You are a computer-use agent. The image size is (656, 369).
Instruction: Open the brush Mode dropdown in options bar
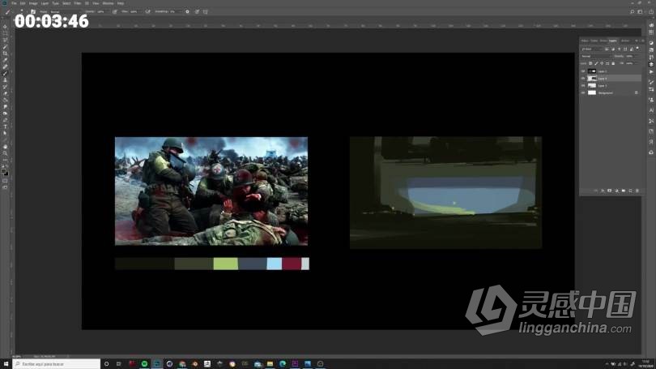tap(65, 11)
